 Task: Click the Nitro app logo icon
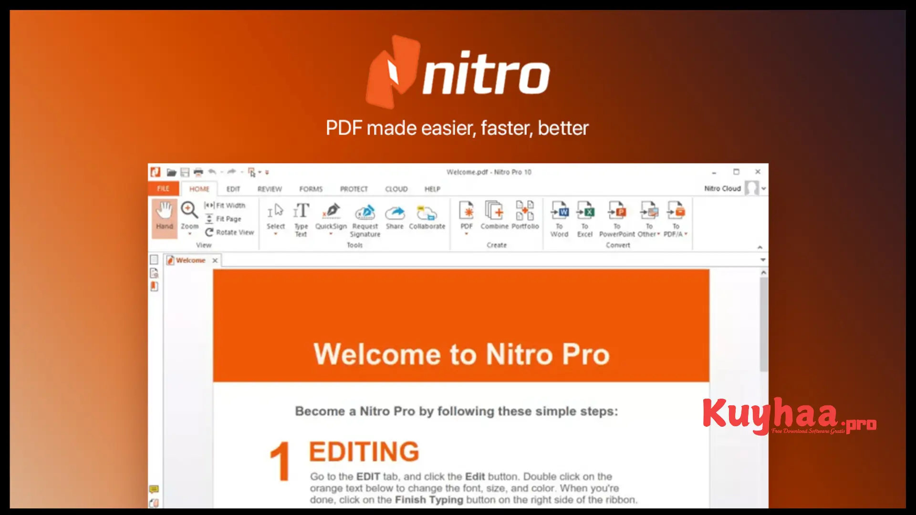(x=155, y=172)
